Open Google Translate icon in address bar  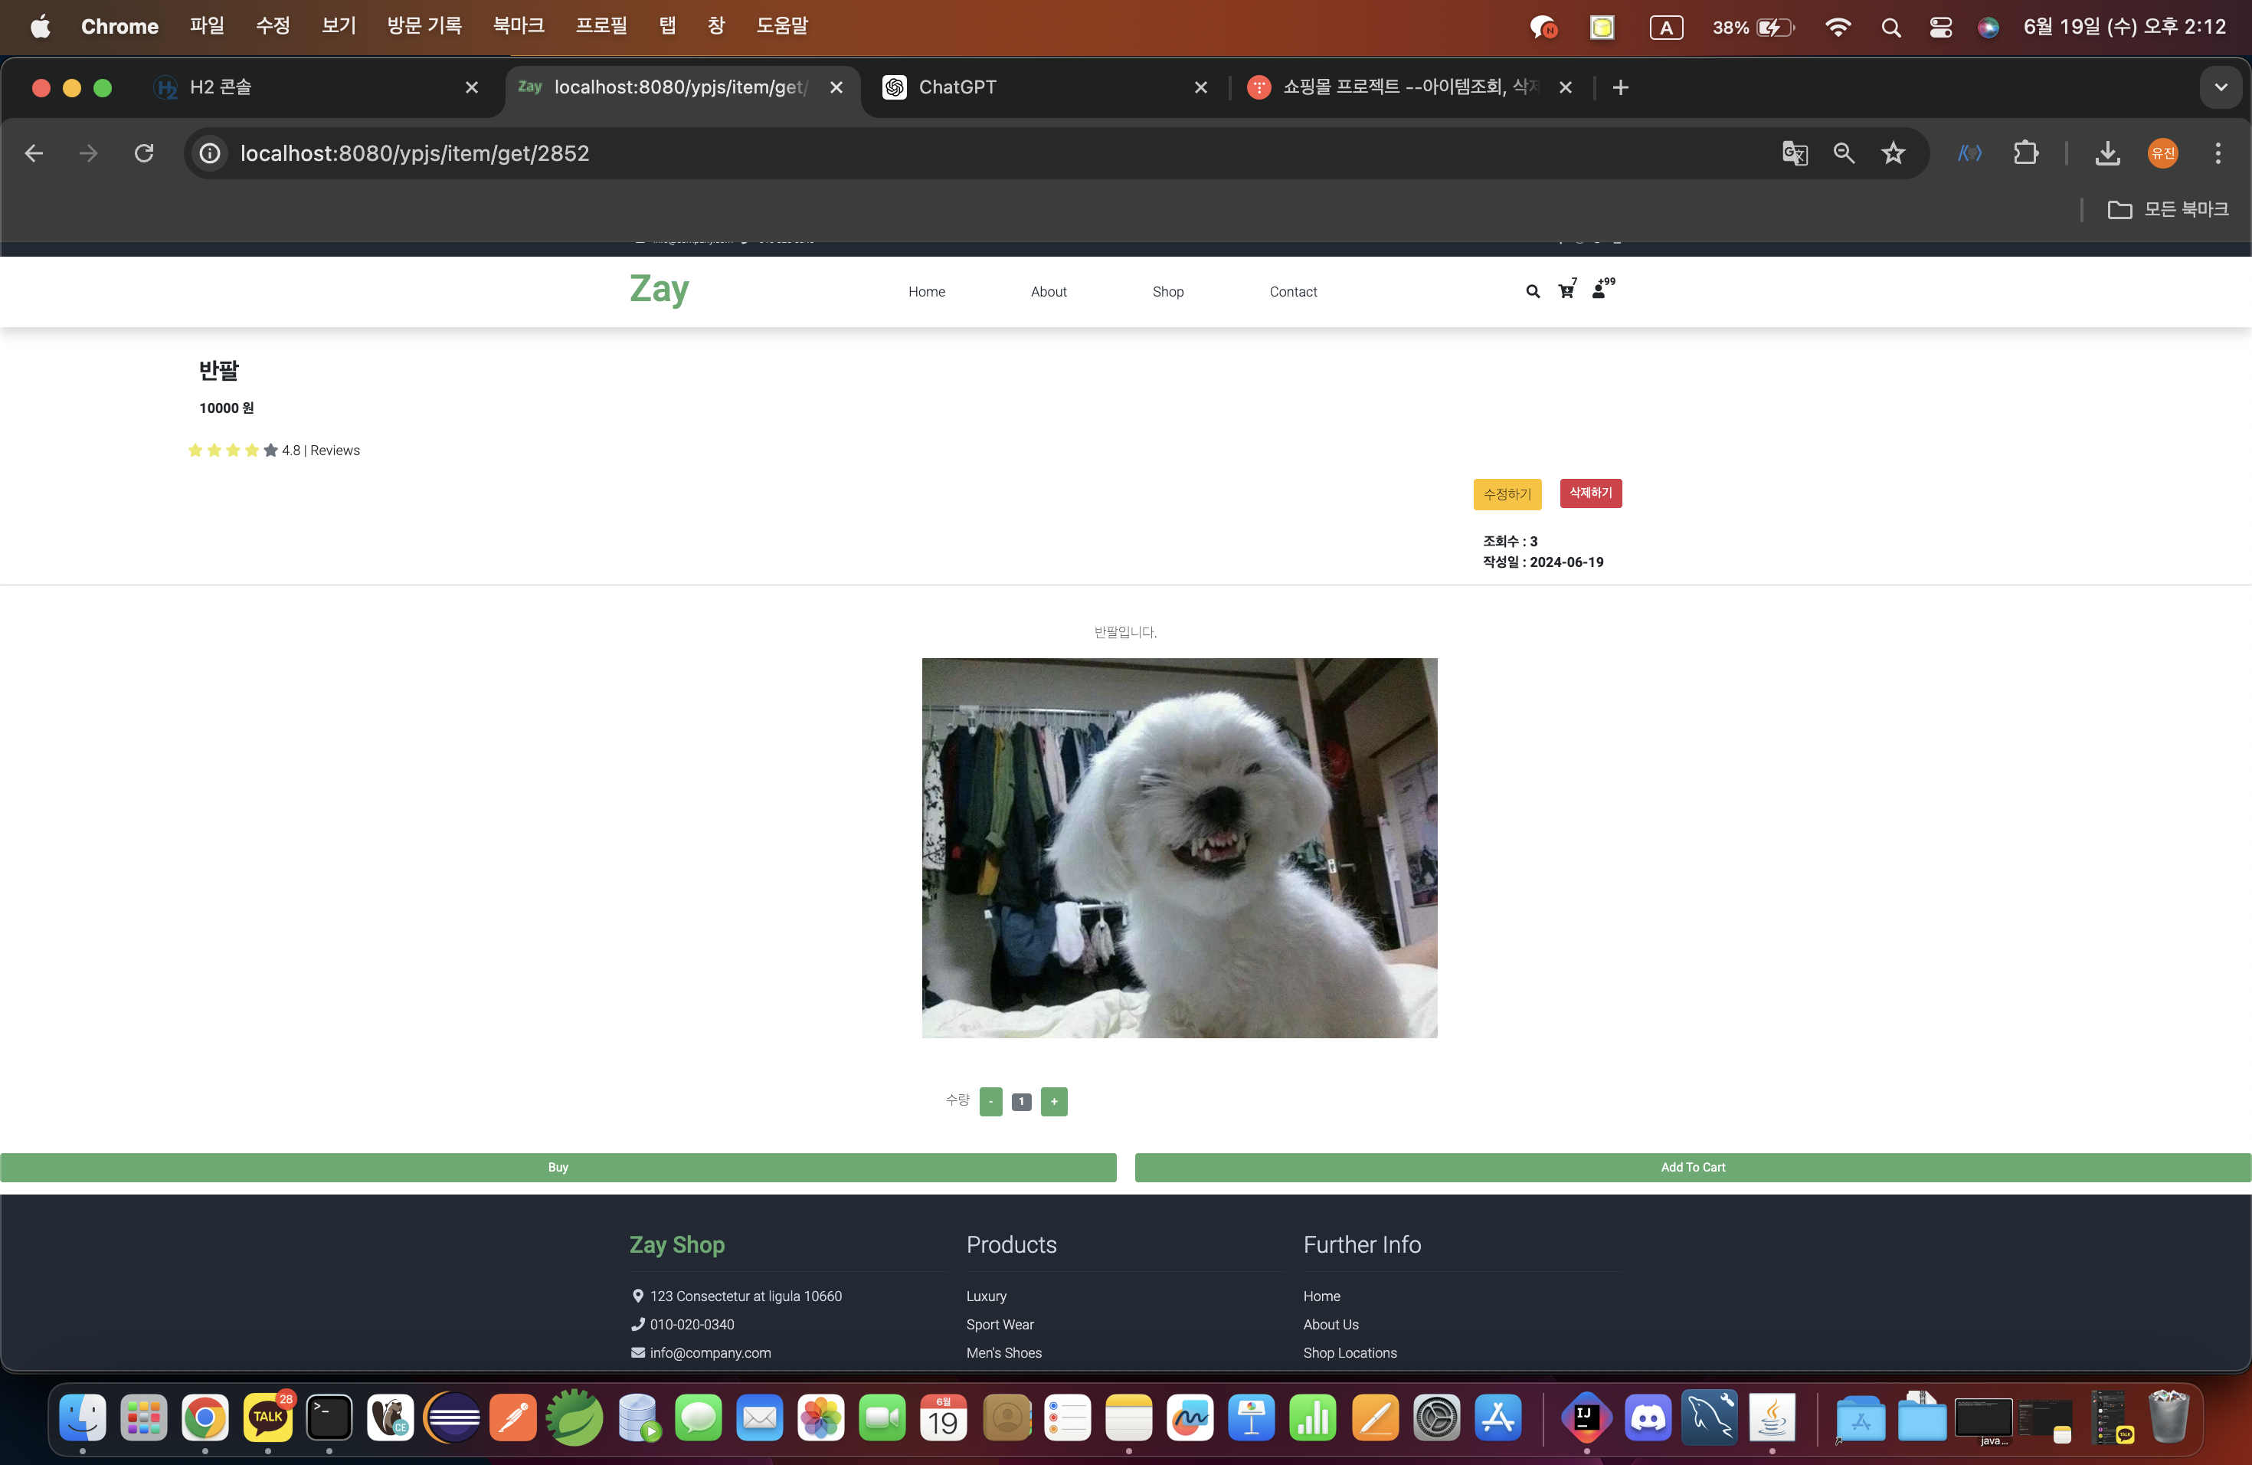(x=1794, y=153)
